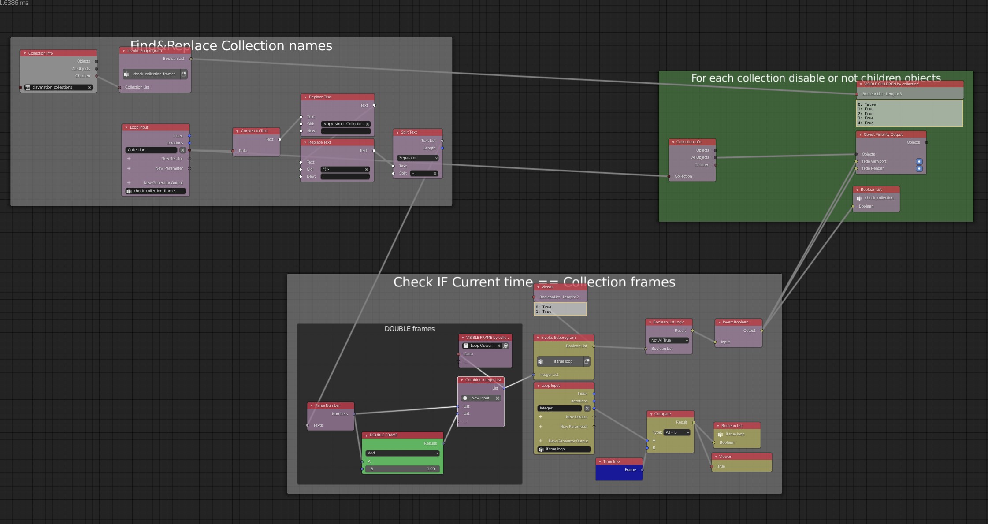Click the empty New field in lower Replace Text
Image resolution: width=988 pixels, height=524 pixels.
(345, 176)
